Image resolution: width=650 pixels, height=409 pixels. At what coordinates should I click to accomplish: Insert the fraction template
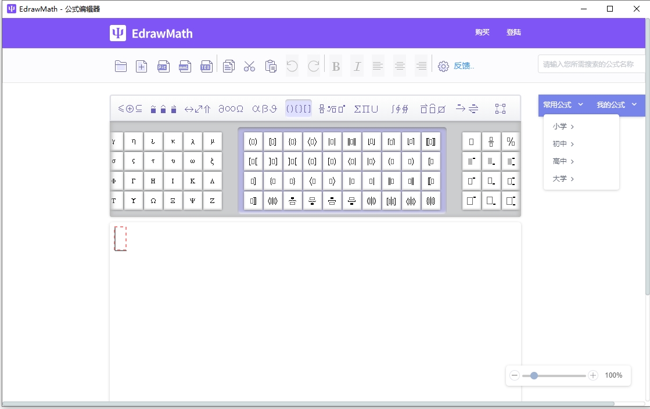pos(491,142)
